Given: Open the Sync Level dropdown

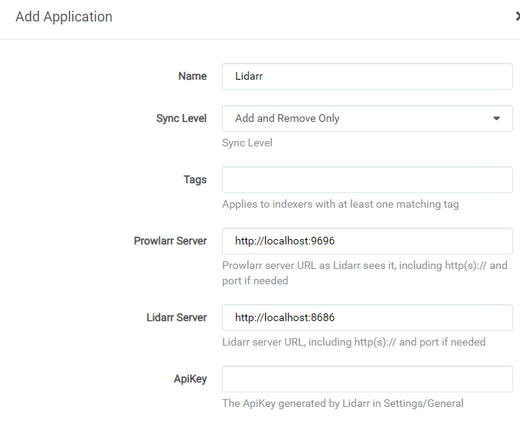Looking at the screenshot, I should tap(368, 119).
